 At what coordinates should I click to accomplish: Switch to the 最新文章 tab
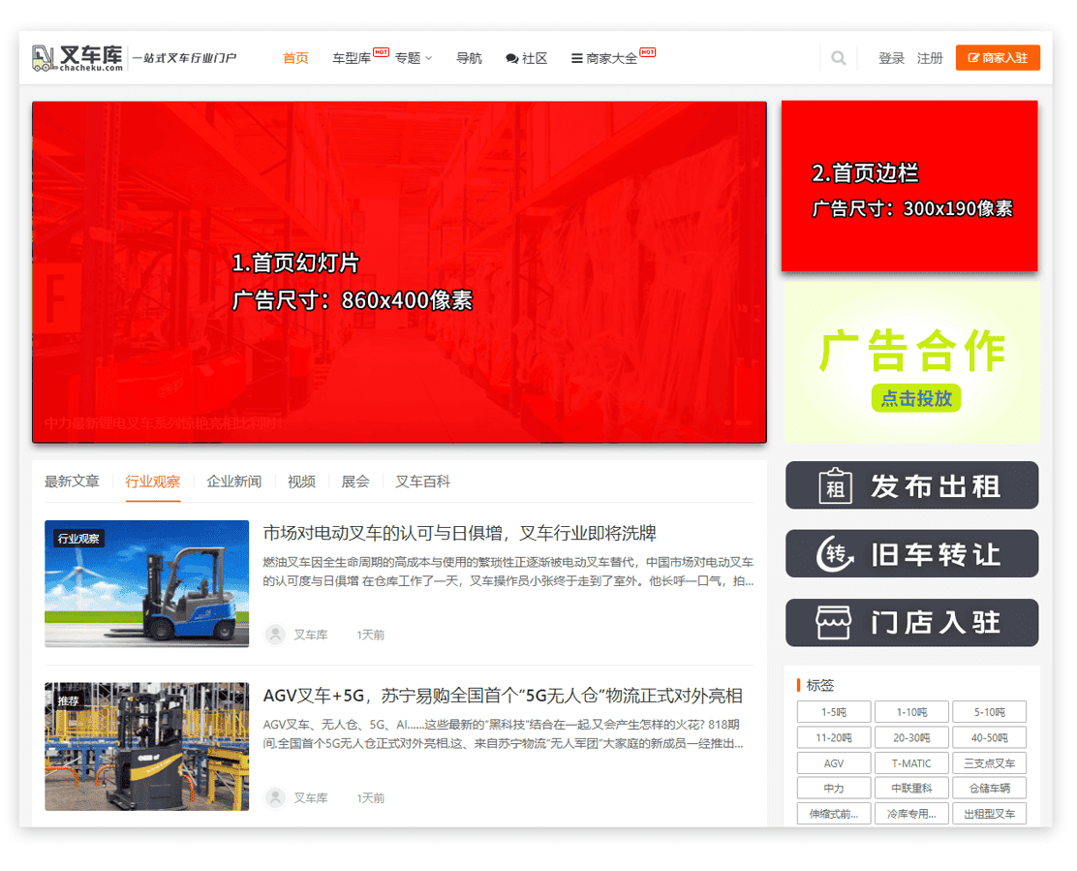coord(72,482)
